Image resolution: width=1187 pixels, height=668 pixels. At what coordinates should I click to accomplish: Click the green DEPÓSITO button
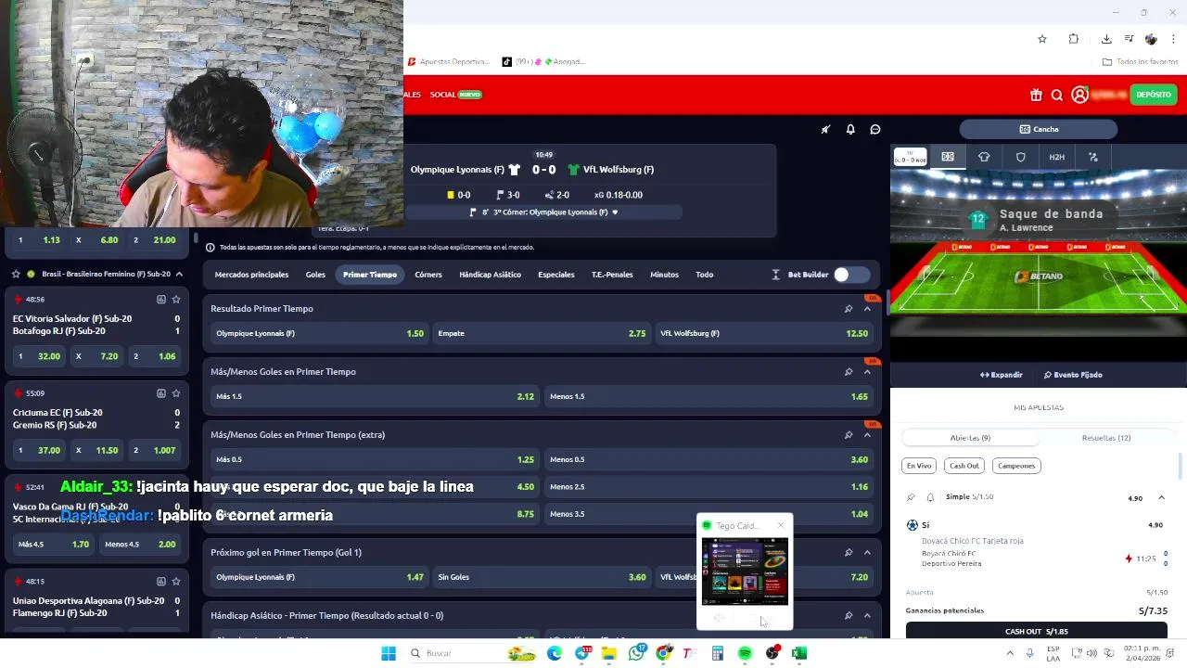click(1154, 95)
